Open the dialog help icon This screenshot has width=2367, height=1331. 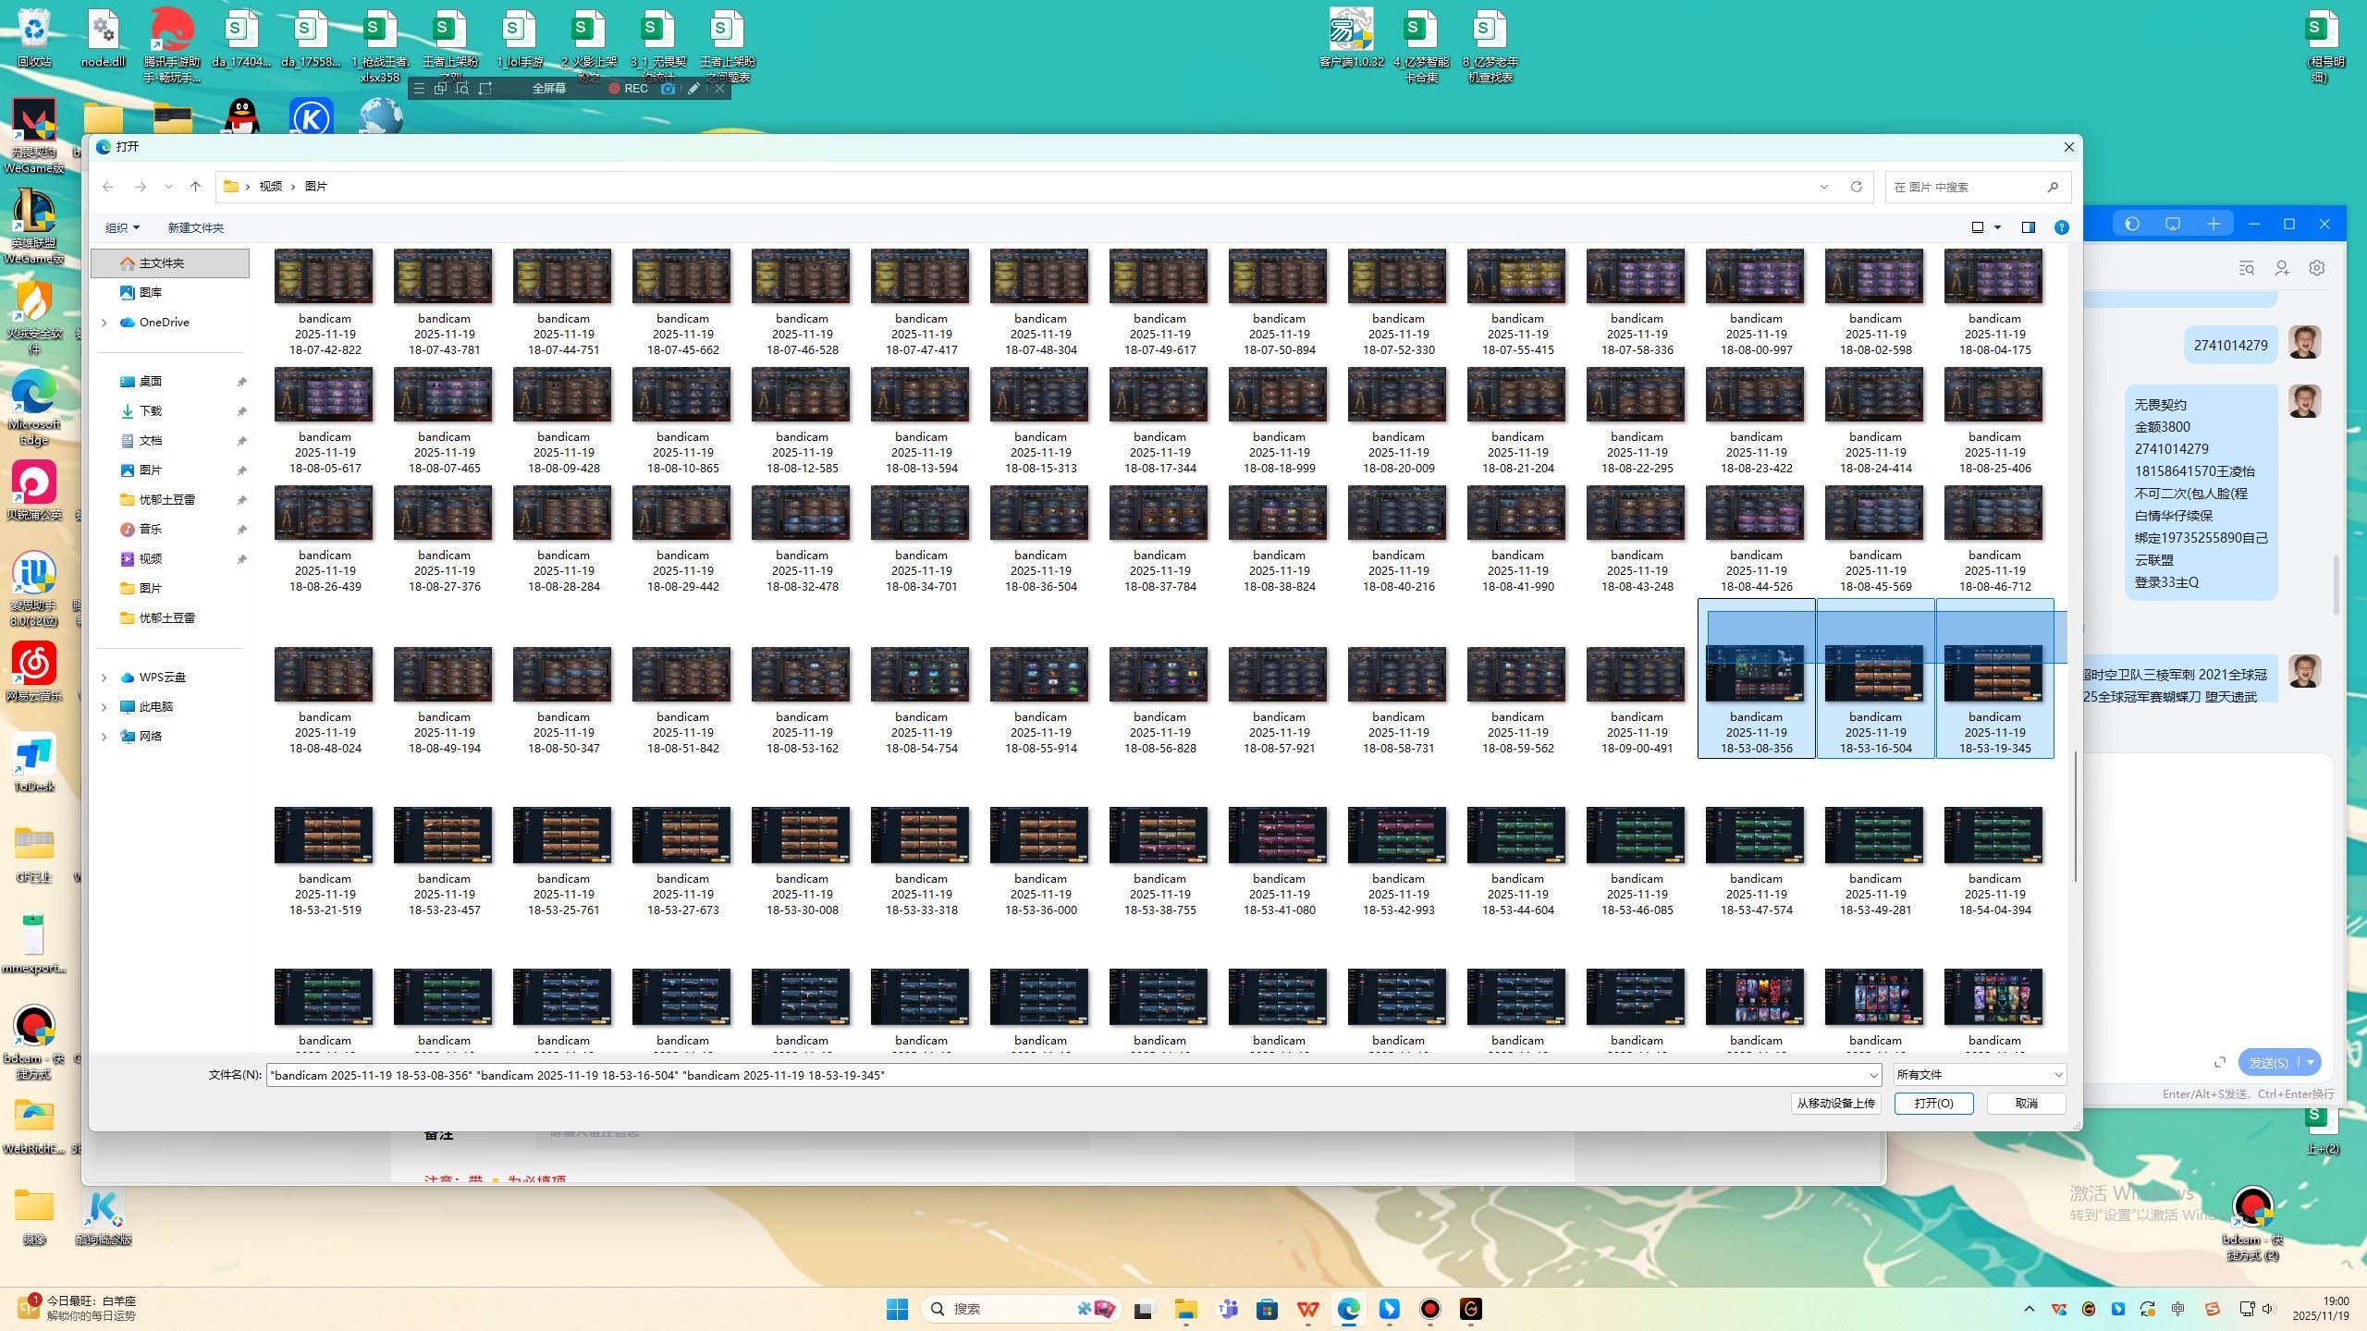point(2061,227)
